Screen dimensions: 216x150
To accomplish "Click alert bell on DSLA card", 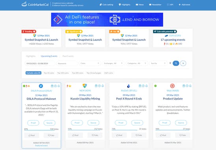I will point(59,86).
